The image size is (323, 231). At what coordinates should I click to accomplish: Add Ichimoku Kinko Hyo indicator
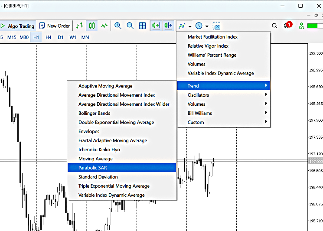click(122, 150)
